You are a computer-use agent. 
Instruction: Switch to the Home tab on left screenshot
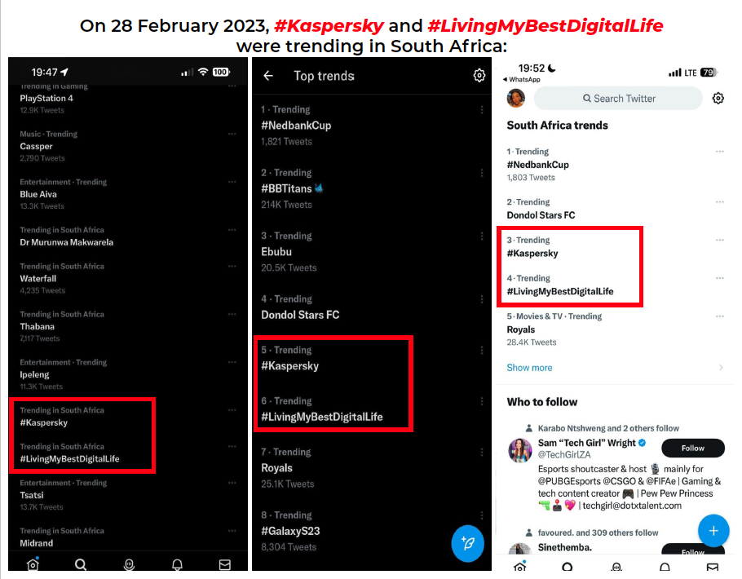(32, 564)
